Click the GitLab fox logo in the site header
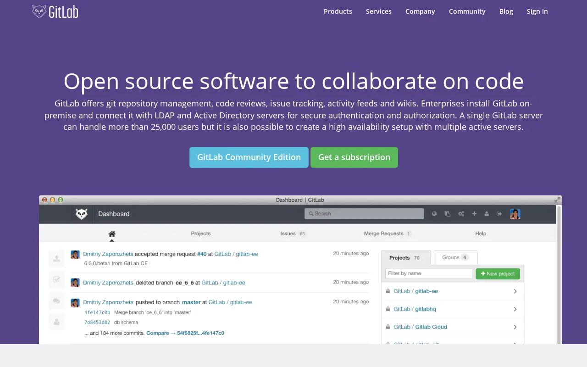The image size is (587, 367). (55, 11)
